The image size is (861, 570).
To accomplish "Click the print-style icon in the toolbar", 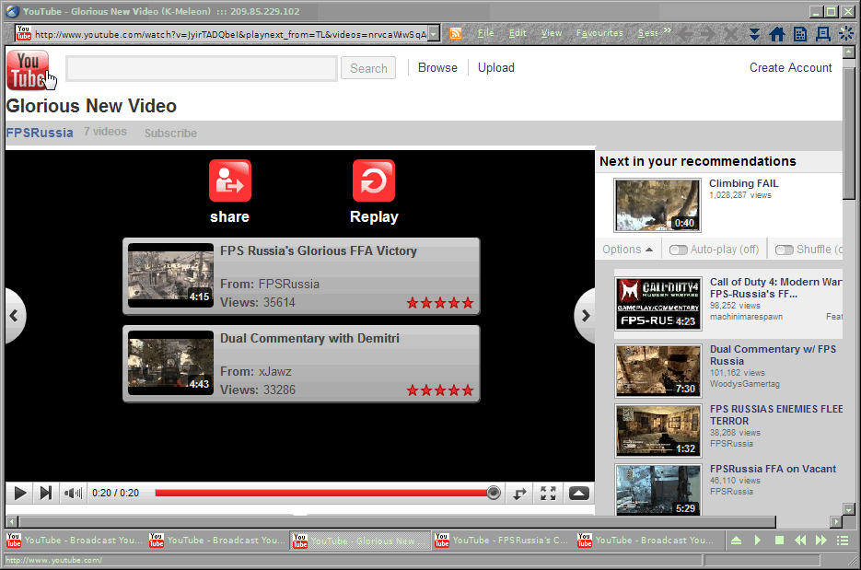I will (x=822, y=34).
